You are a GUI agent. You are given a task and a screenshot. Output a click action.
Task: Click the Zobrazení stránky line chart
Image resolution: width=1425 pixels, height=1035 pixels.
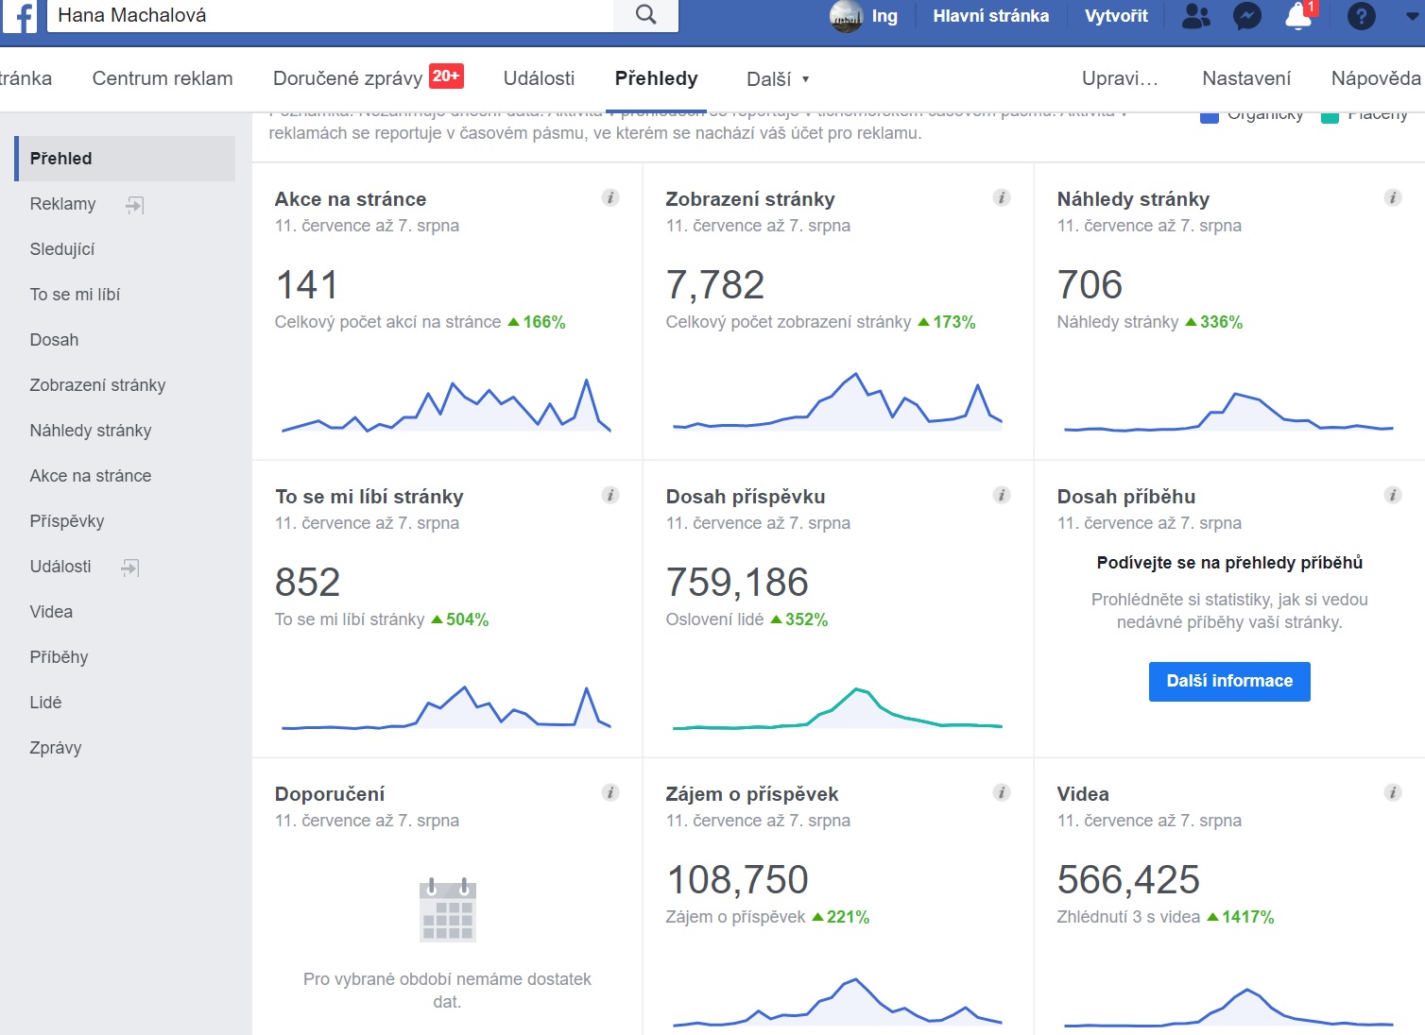[x=837, y=402]
